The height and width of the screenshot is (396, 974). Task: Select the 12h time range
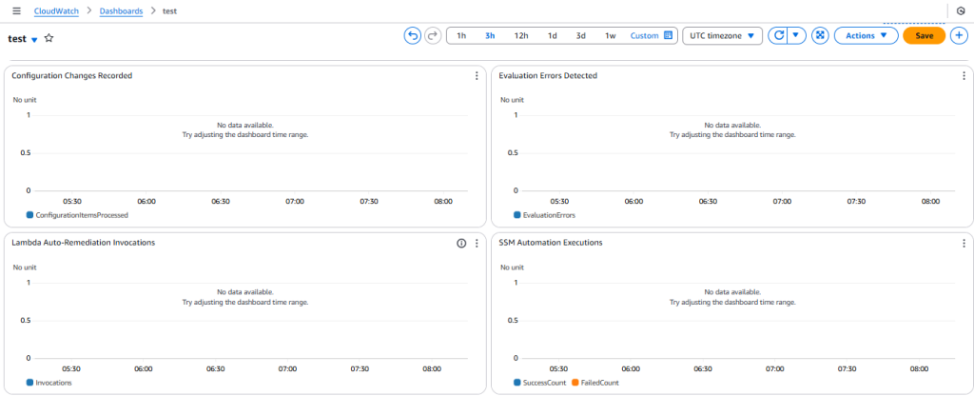(521, 36)
